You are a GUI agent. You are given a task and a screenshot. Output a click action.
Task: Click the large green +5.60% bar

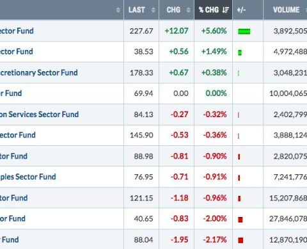click(x=244, y=31)
